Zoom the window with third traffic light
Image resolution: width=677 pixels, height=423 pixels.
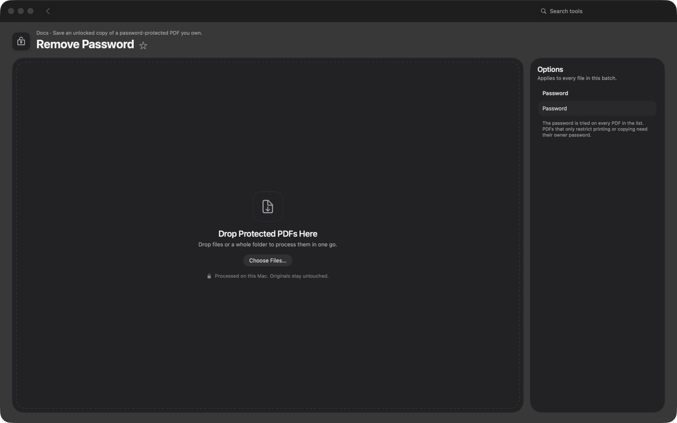pos(30,11)
